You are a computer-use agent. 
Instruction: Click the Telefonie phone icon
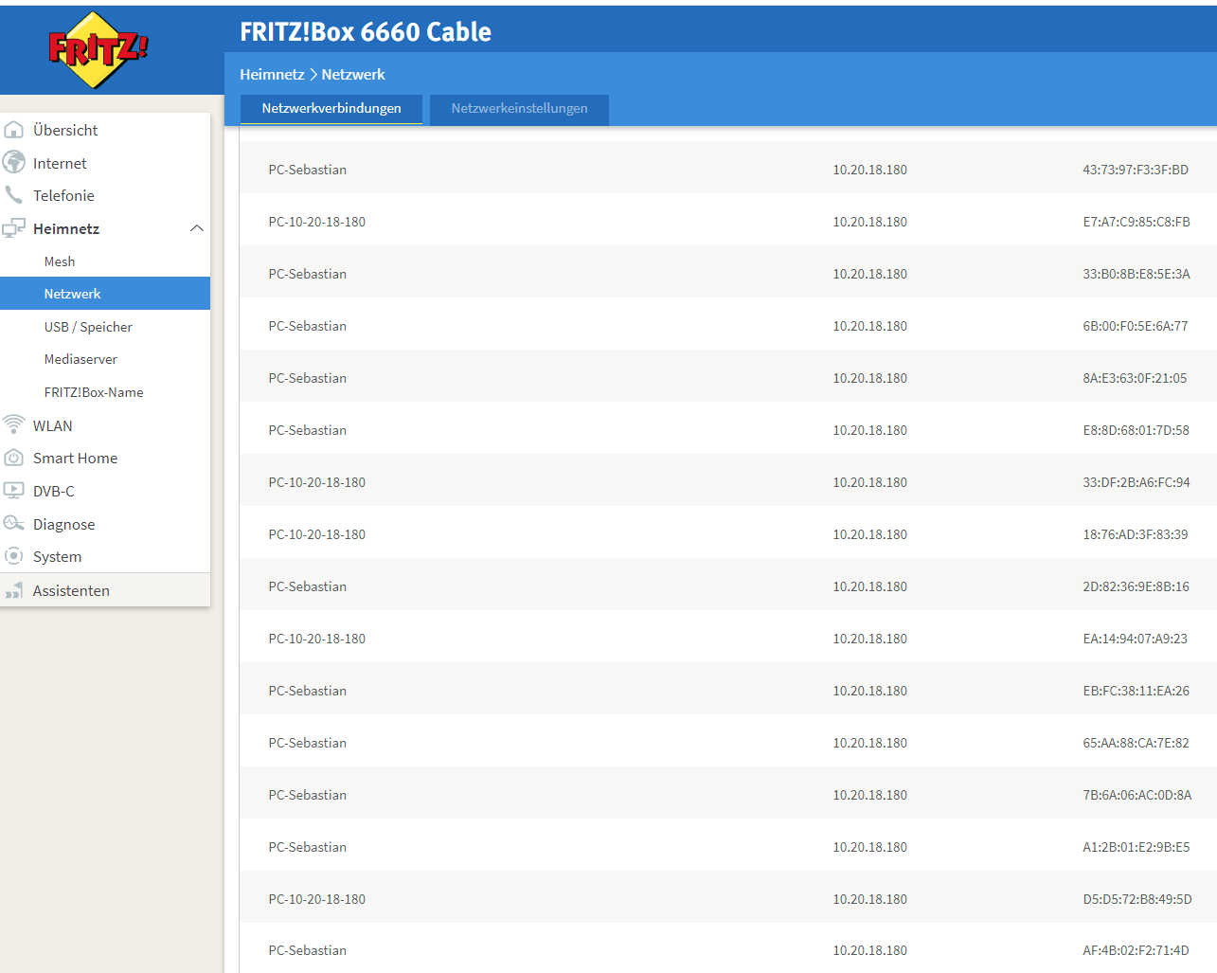tap(13, 194)
